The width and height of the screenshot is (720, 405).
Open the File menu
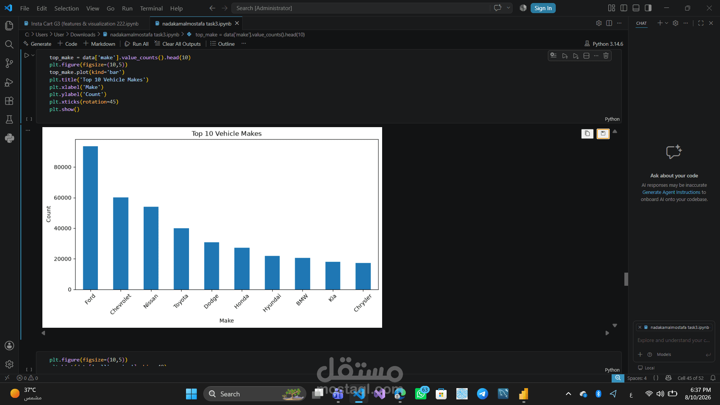24,8
